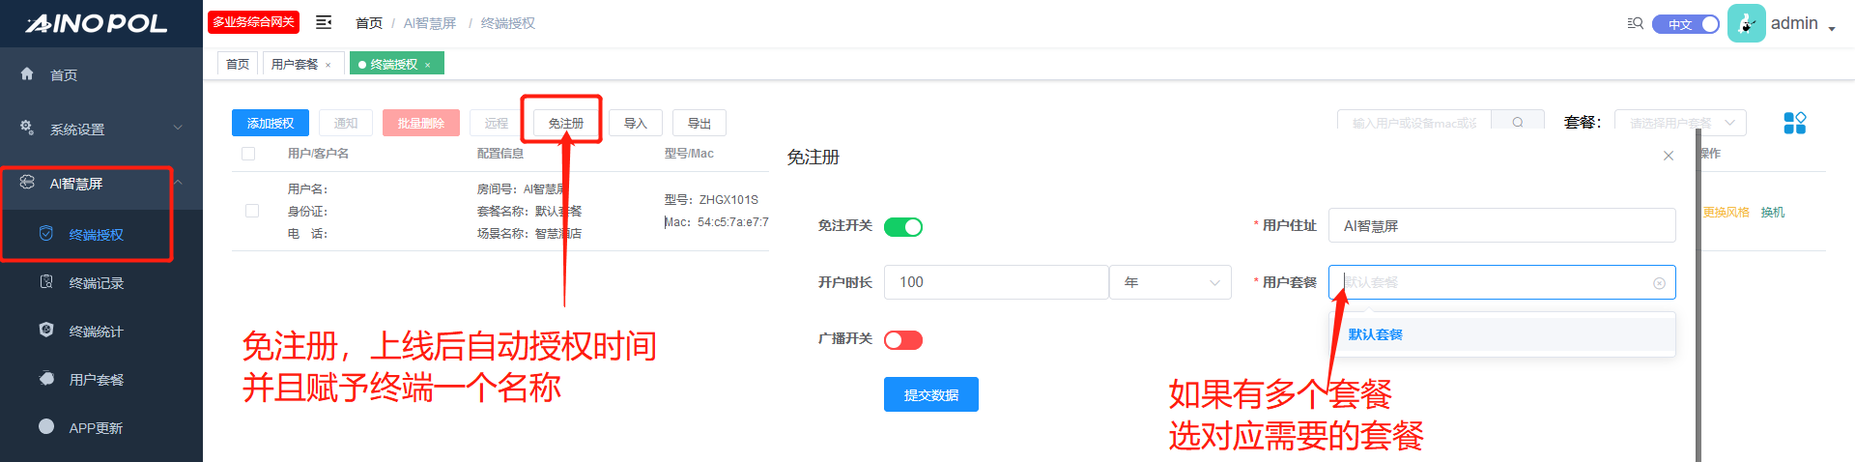The height and width of the screenshot is (462, 1855).
Task: Click the admin avatar image
Action: (1746, 23)
